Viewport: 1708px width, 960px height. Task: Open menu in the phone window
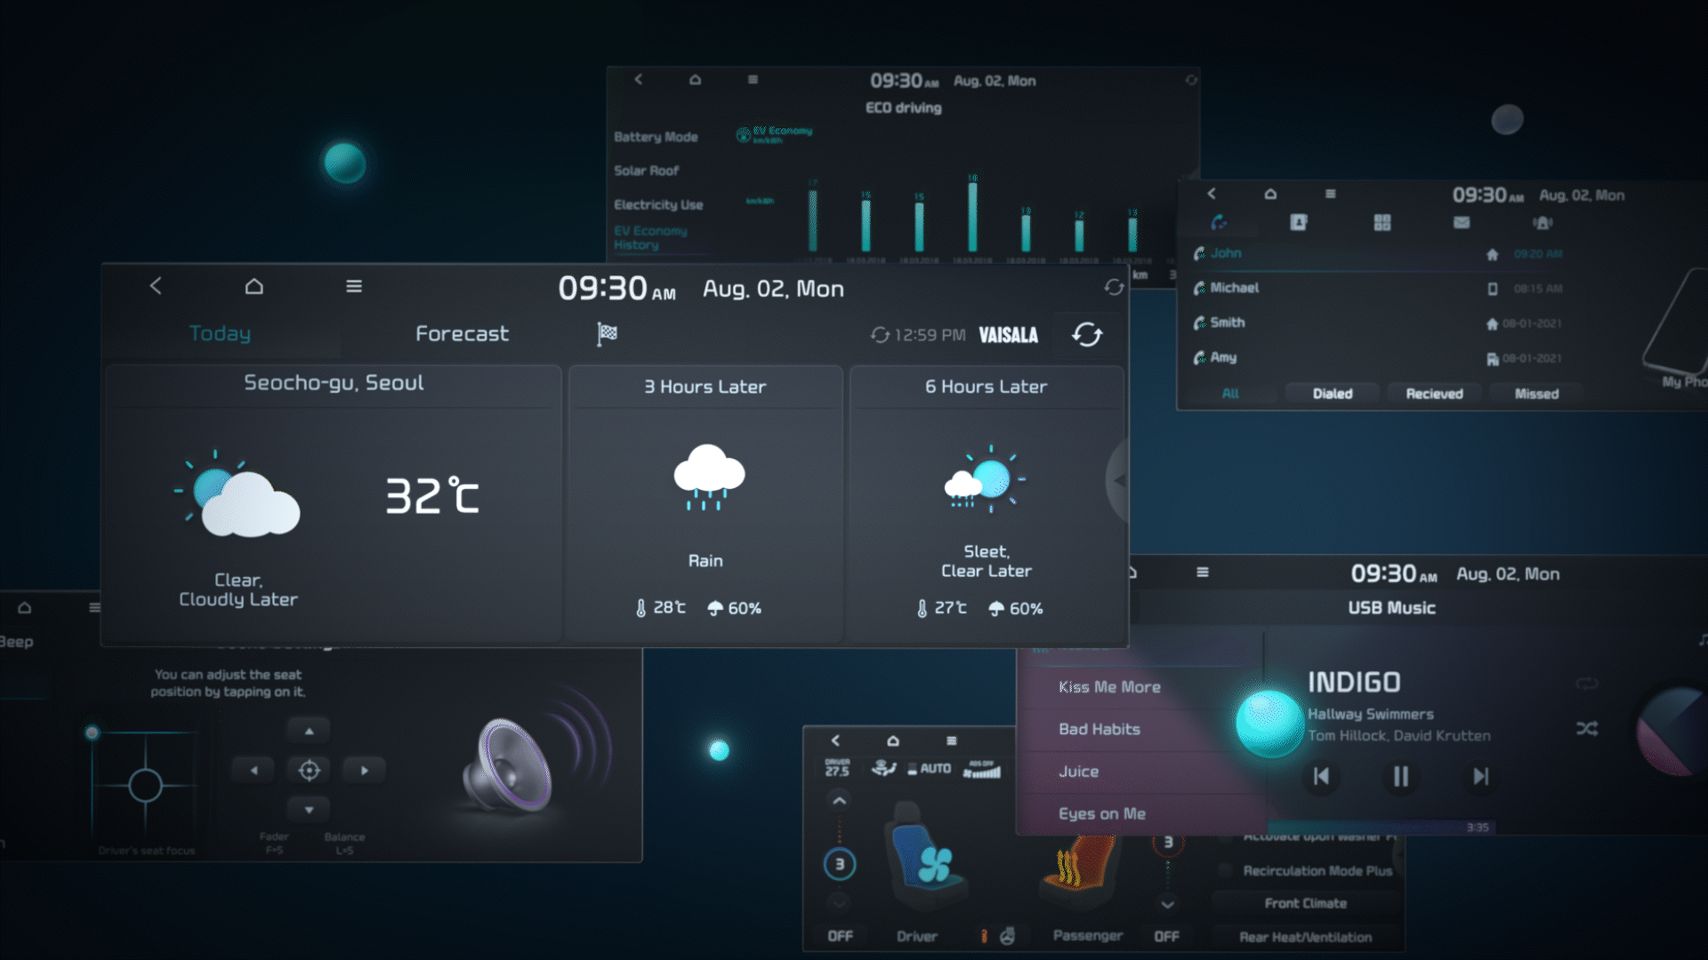[1330, 193]
